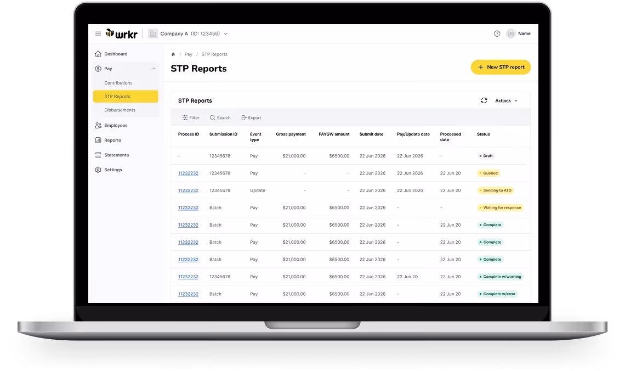Click the Sending to ATO status badge
Image resolution: width=625 pixels, height=371 pixels.
tap(496, 190)
